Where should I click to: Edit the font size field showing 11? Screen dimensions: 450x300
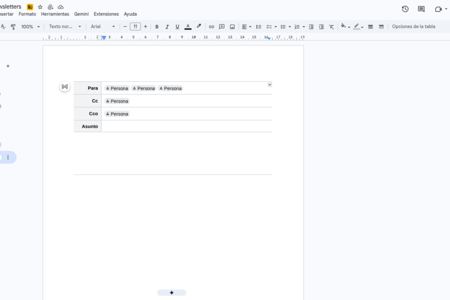point(135,26)
